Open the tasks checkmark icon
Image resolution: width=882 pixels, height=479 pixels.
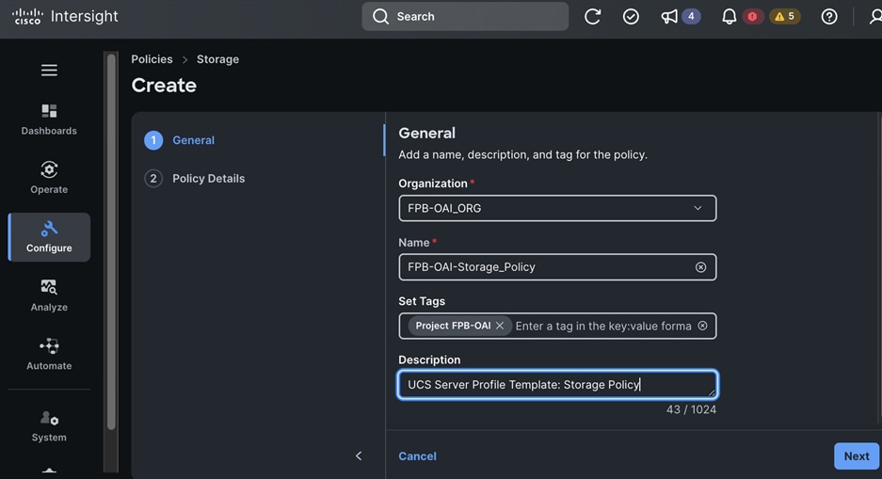coord(631,16)
